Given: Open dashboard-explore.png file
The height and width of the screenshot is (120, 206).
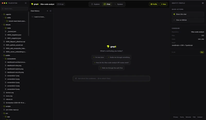Looking at the screenshot, I should click(15, 69).
